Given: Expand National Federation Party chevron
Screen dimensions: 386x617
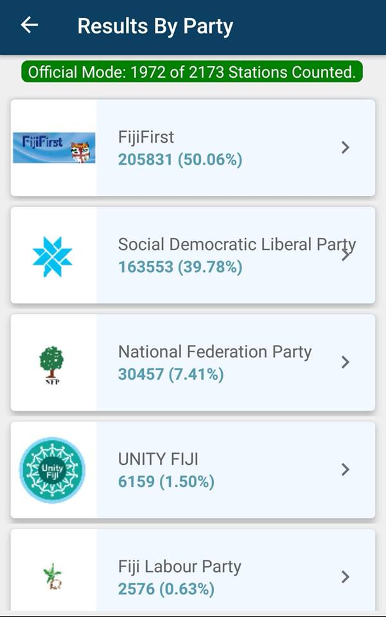Looking at the screenshot, I should [x=346, y=362].
